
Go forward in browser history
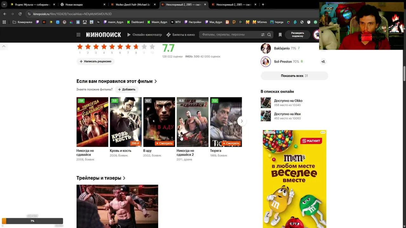12,14
